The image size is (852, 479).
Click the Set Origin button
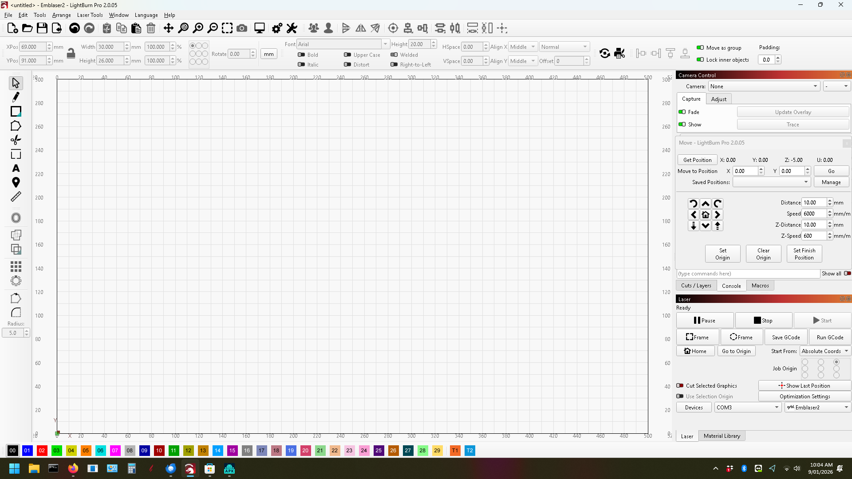722,254
